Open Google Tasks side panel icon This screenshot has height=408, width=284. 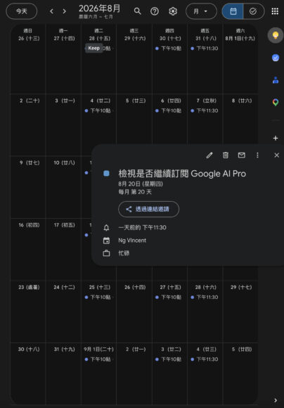pyautogui.click(x=276, y=58)
